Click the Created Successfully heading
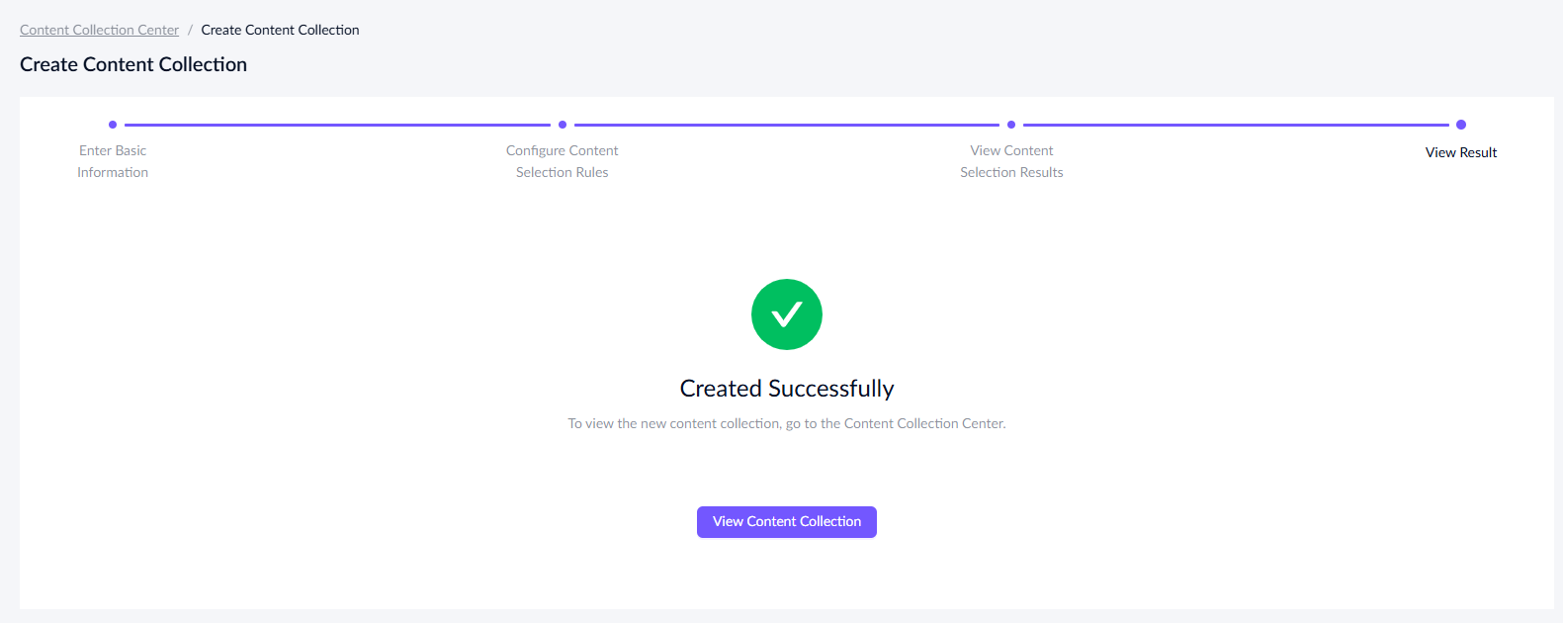 click(x=787, y=389)
